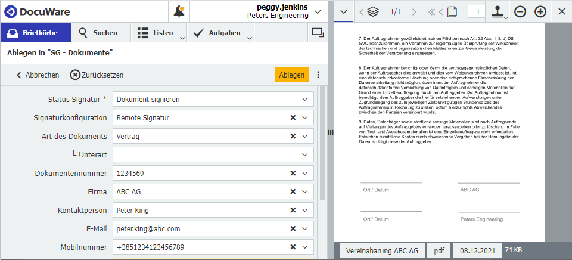Screen dimensions: 572x260
Task: Clear the E-Mail field value
Action: 293,228
